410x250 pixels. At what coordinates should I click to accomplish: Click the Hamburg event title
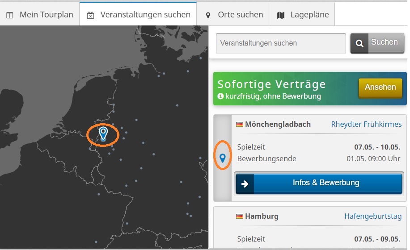click(x=262, y=216)
